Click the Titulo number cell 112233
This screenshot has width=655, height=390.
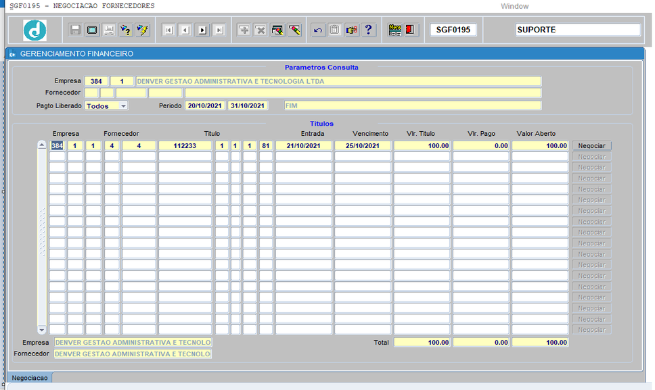(185, 145)
